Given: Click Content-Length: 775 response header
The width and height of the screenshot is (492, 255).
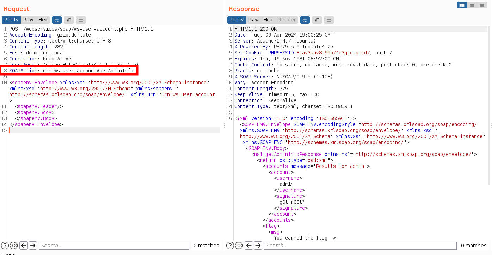Looking at the screenshot, I should [x=261, y=89].
